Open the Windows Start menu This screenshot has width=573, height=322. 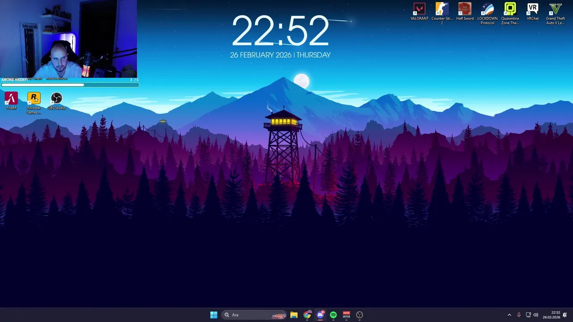(x=214, y=315)
